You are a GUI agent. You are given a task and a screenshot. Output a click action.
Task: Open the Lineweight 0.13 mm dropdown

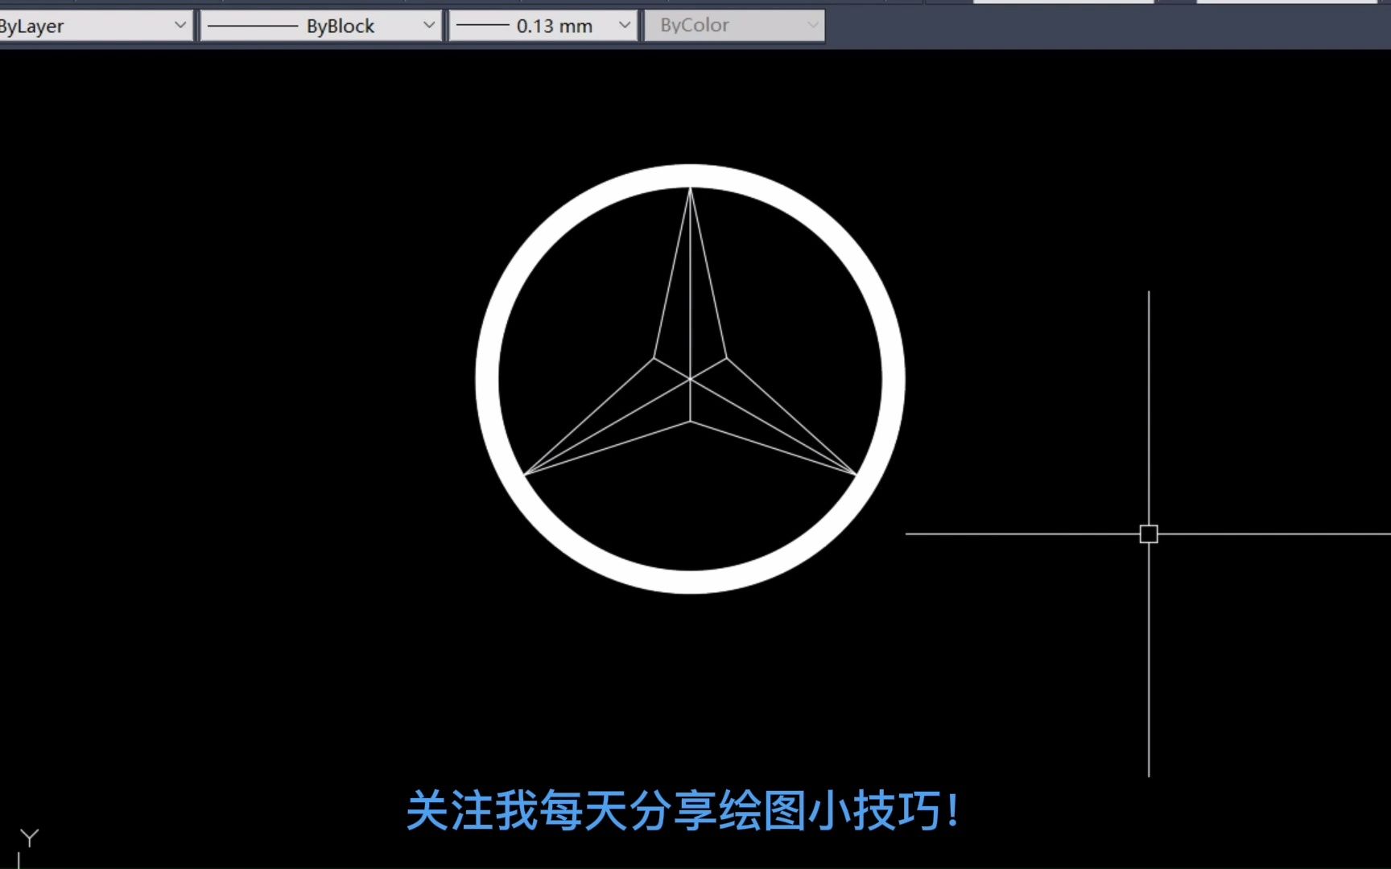(x=621, y=25)
